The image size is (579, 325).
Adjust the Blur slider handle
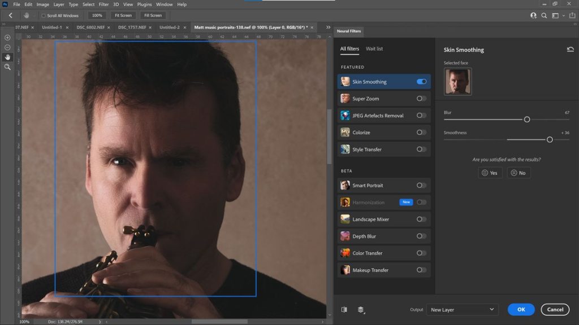coord(527,120)
